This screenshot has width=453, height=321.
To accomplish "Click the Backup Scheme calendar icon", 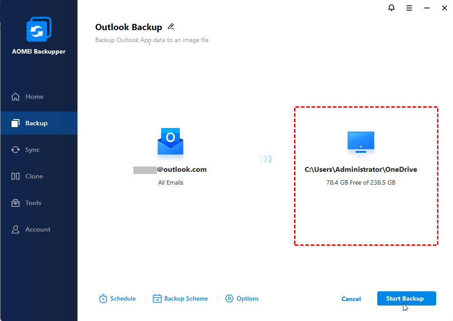I will point(157,299).
